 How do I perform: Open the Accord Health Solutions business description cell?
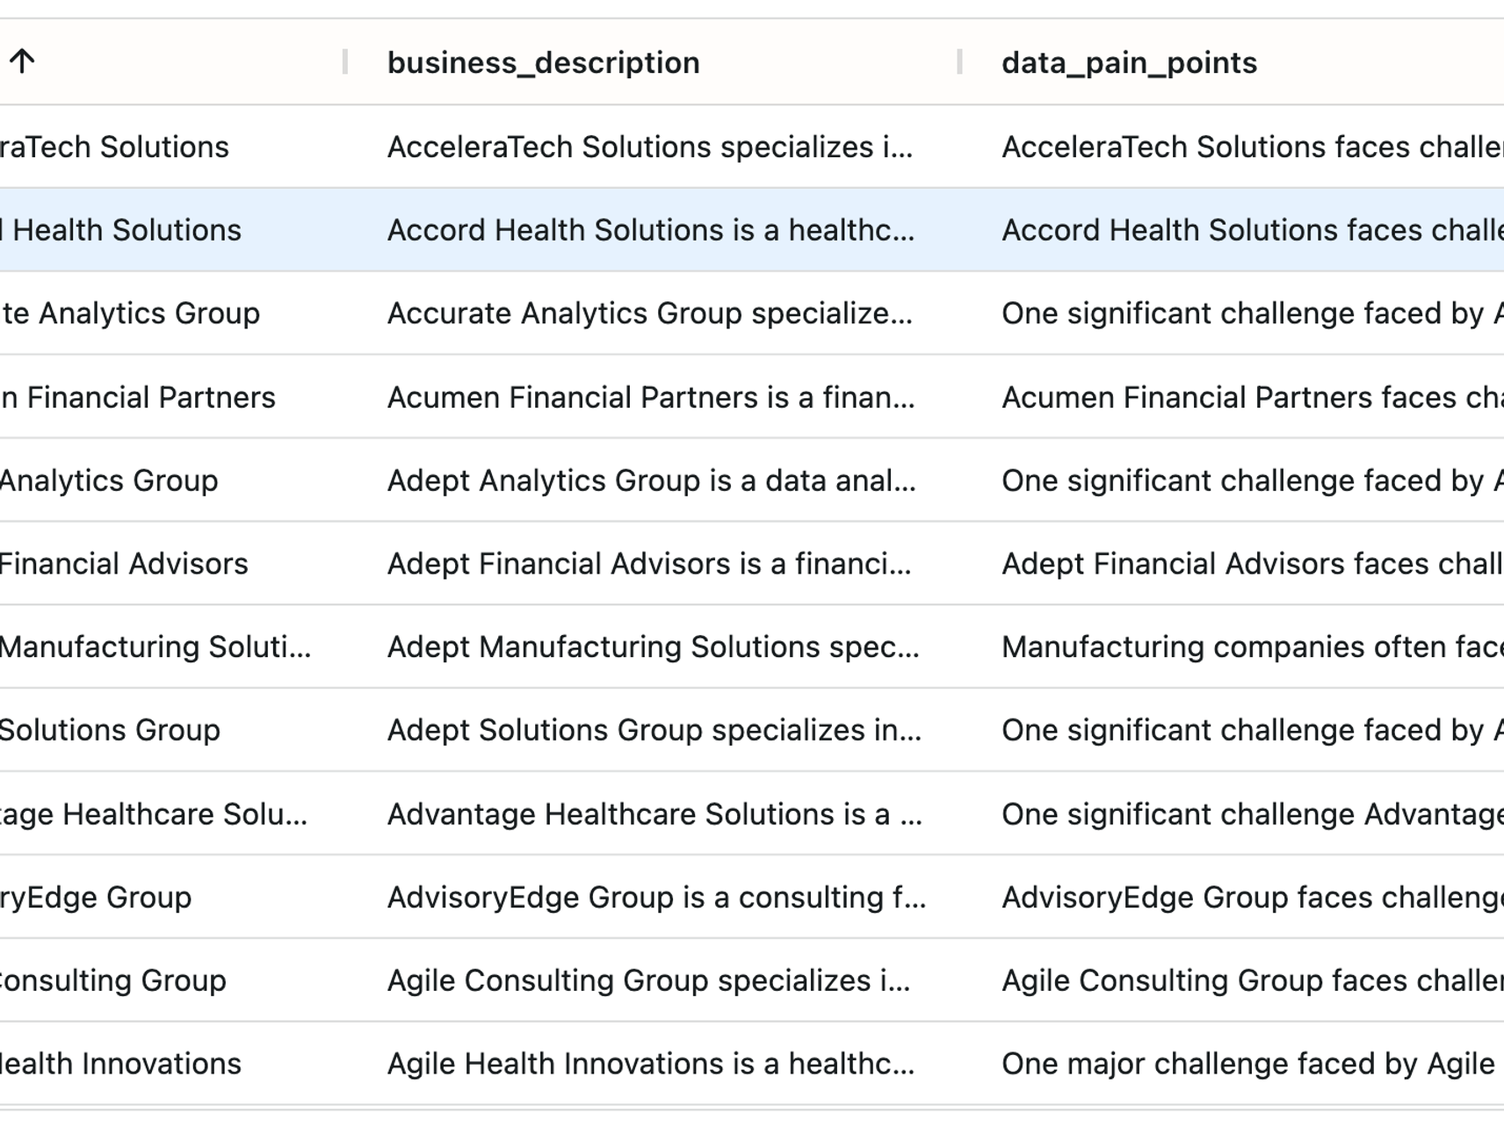650,230
